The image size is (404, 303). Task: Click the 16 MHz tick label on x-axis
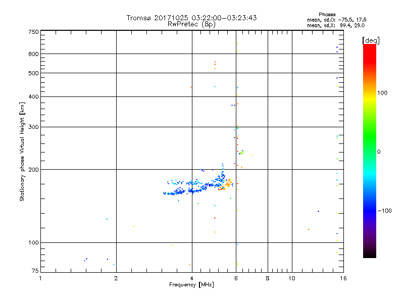click(x=343, y=278)
